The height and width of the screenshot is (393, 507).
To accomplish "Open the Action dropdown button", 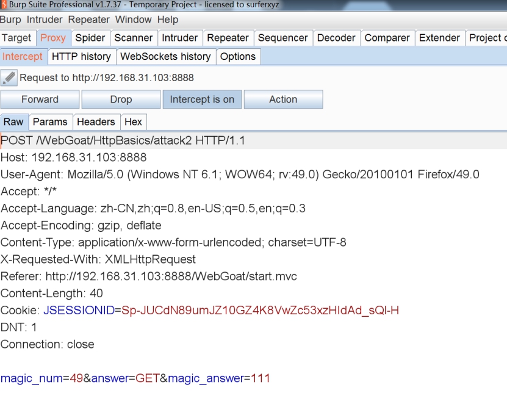I will pos(283,99).
